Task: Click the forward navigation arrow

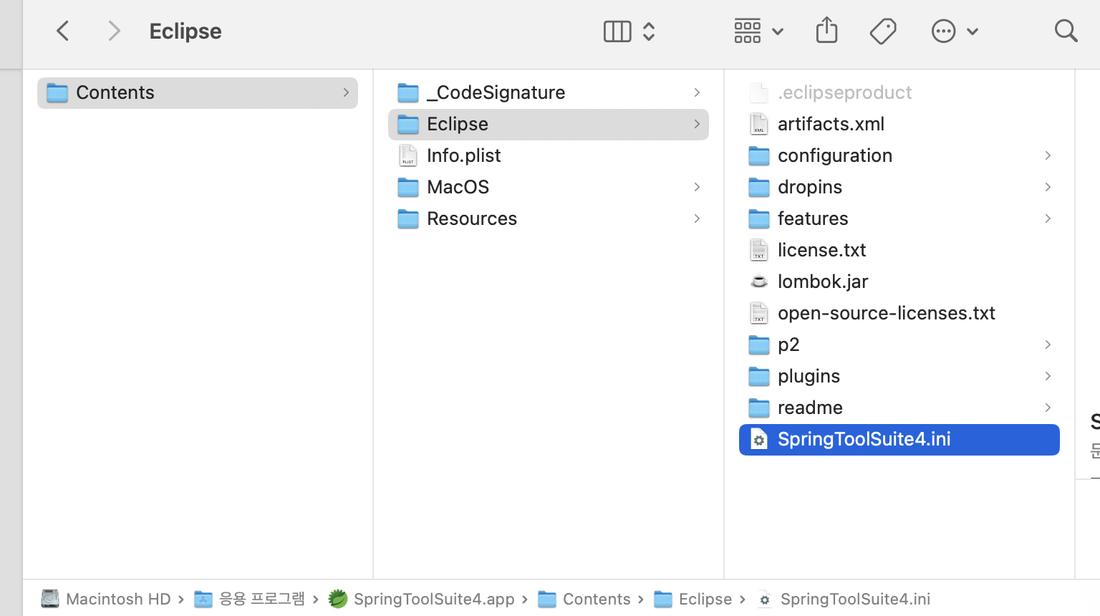Action: pyautogui.click(x=114, y=31)
